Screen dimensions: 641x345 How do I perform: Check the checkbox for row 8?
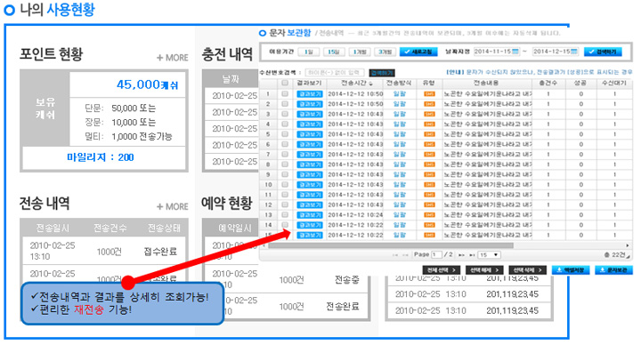(285, 164)
